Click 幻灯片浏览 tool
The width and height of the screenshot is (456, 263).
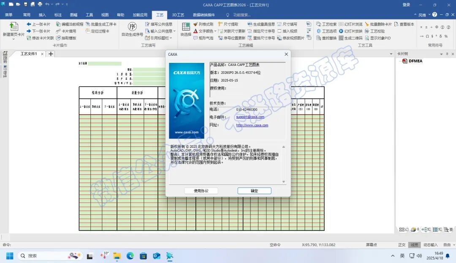pyautogui.click(x=351, y=24)
